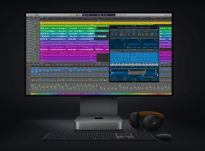Open the Library from the control bar
Image resolution: width=205 pixels, height=151 pixels.
click(27, 15)
